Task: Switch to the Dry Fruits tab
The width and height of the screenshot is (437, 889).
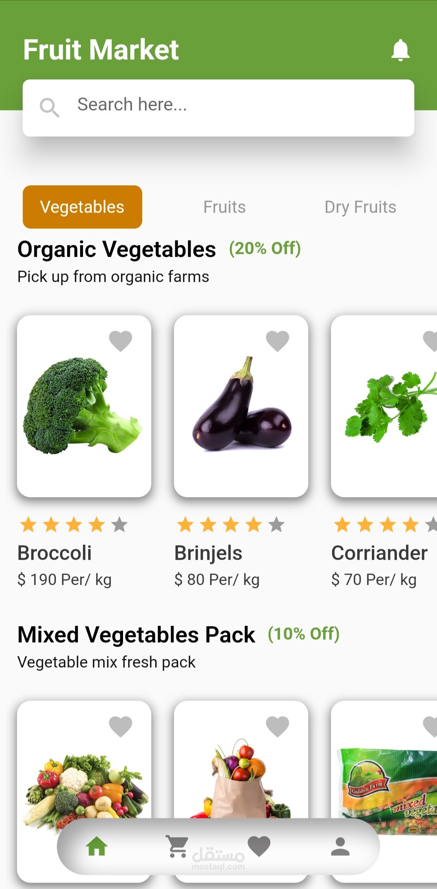Action: tap(360, 207)
